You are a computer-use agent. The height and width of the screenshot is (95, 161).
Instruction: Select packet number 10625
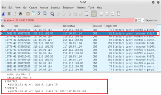[x=79, y=30]
